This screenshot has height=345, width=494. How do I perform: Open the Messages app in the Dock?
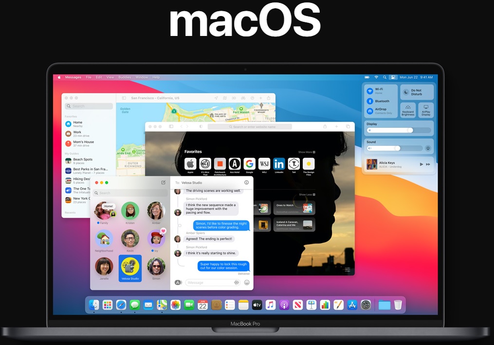135,305
